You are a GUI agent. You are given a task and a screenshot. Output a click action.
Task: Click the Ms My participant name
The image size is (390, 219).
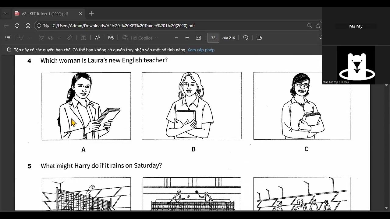tap(356, 26)
